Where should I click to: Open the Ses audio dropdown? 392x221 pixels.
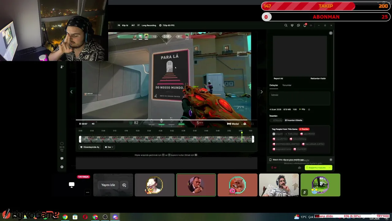tap(109, 147)
